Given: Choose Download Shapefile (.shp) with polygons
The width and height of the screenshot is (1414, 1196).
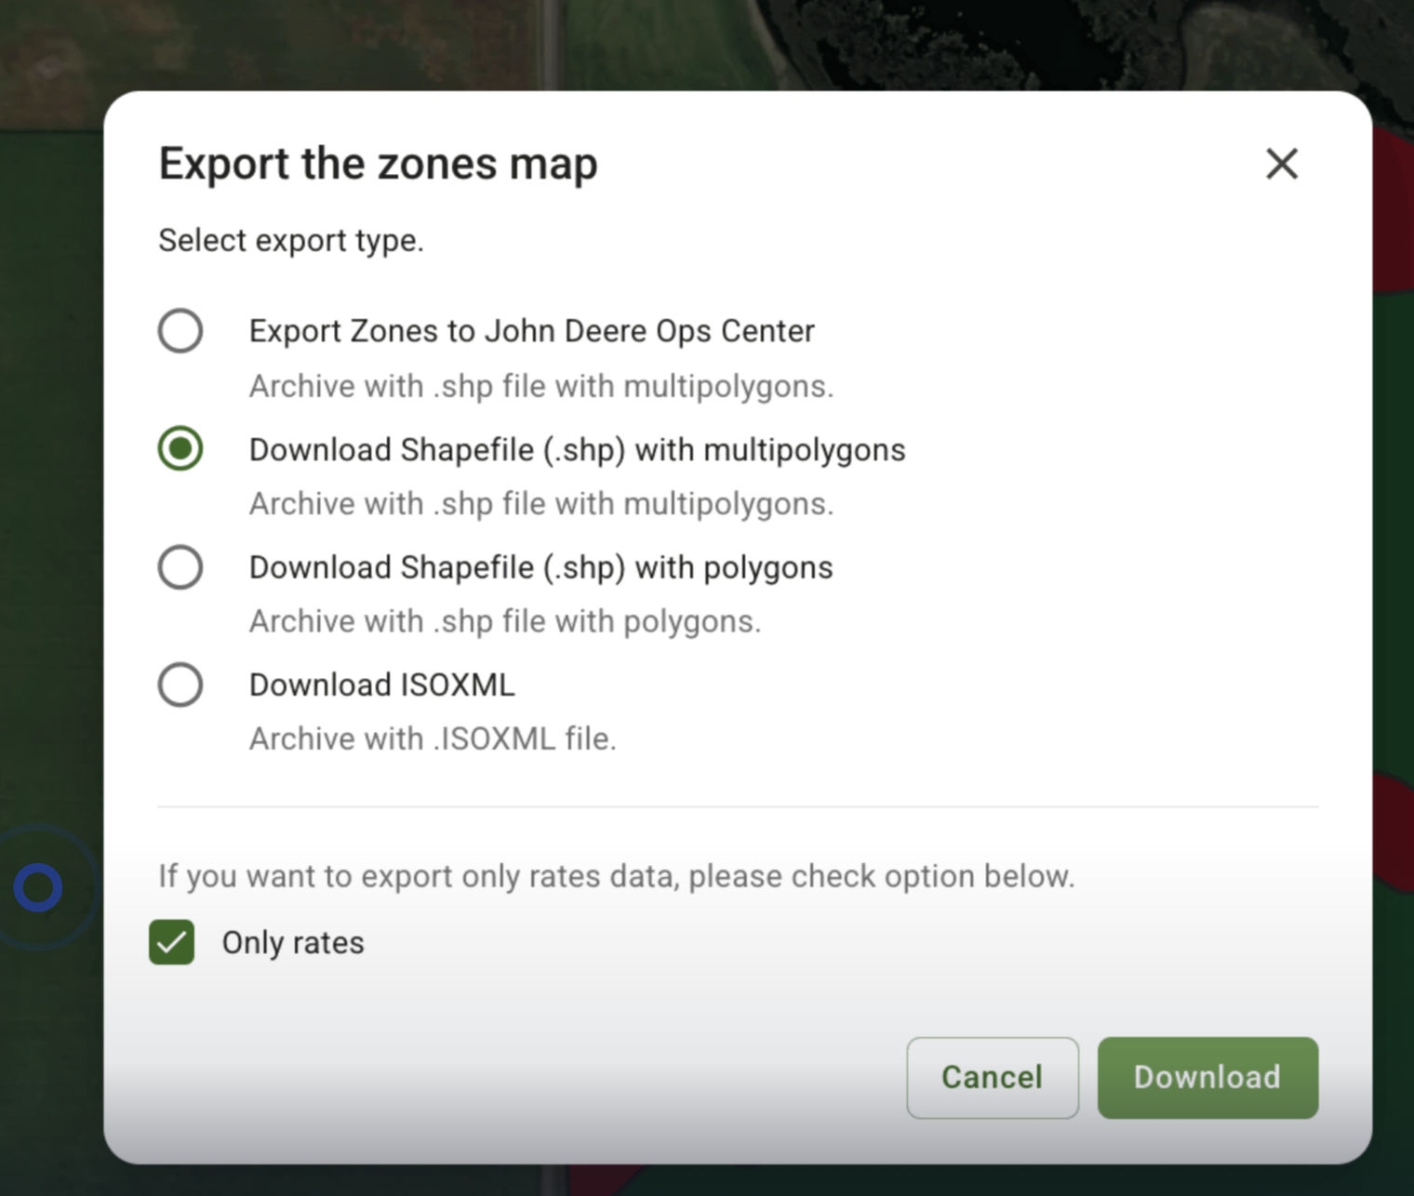Looking at the screenshot, I should pos(180,567).
